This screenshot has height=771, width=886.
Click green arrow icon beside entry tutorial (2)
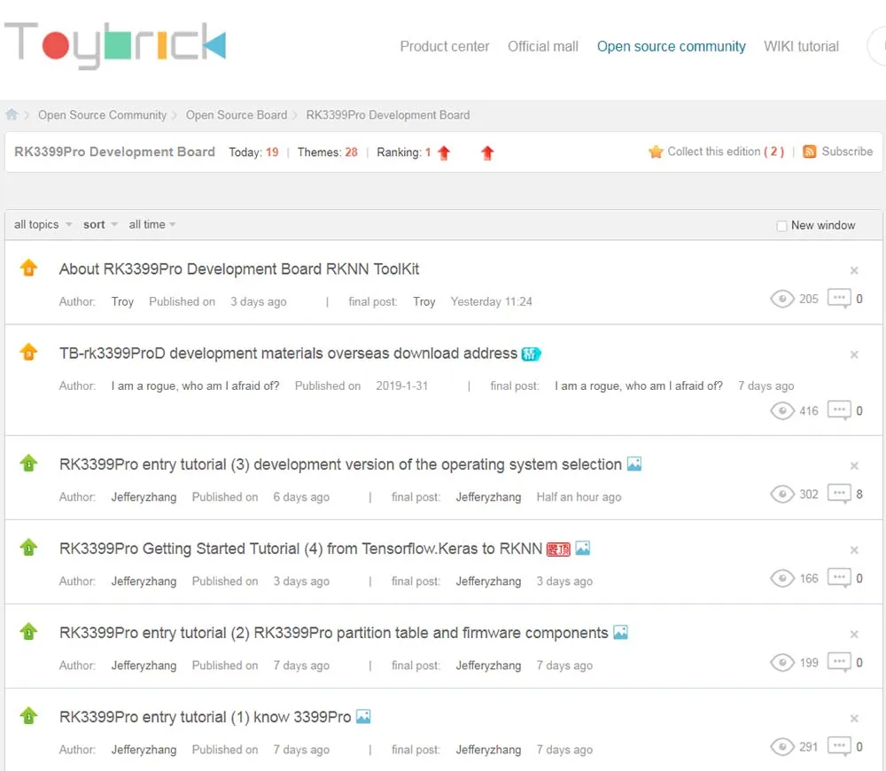[x=29, y=632]
